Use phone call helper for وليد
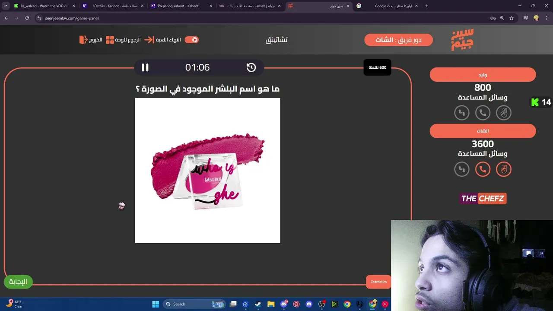 (483, 113)
